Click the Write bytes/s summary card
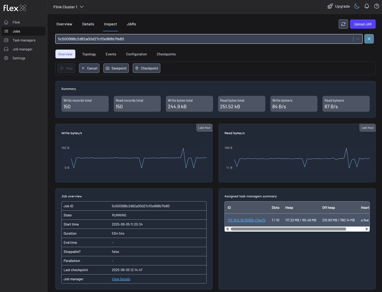Screen dimensions: 382x292 [x=294, y=104]
